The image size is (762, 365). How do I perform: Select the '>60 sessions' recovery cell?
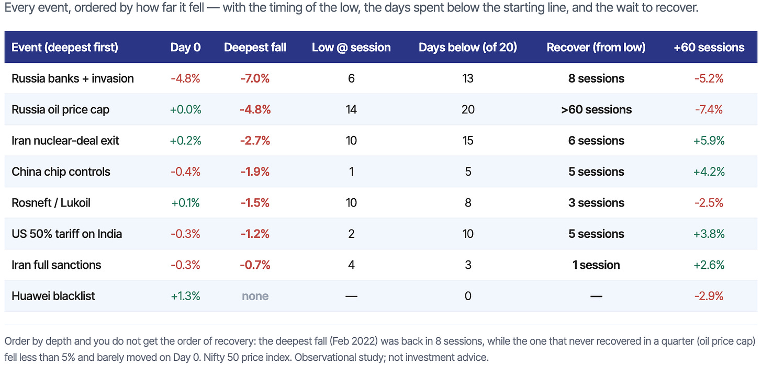click(596, 110)
